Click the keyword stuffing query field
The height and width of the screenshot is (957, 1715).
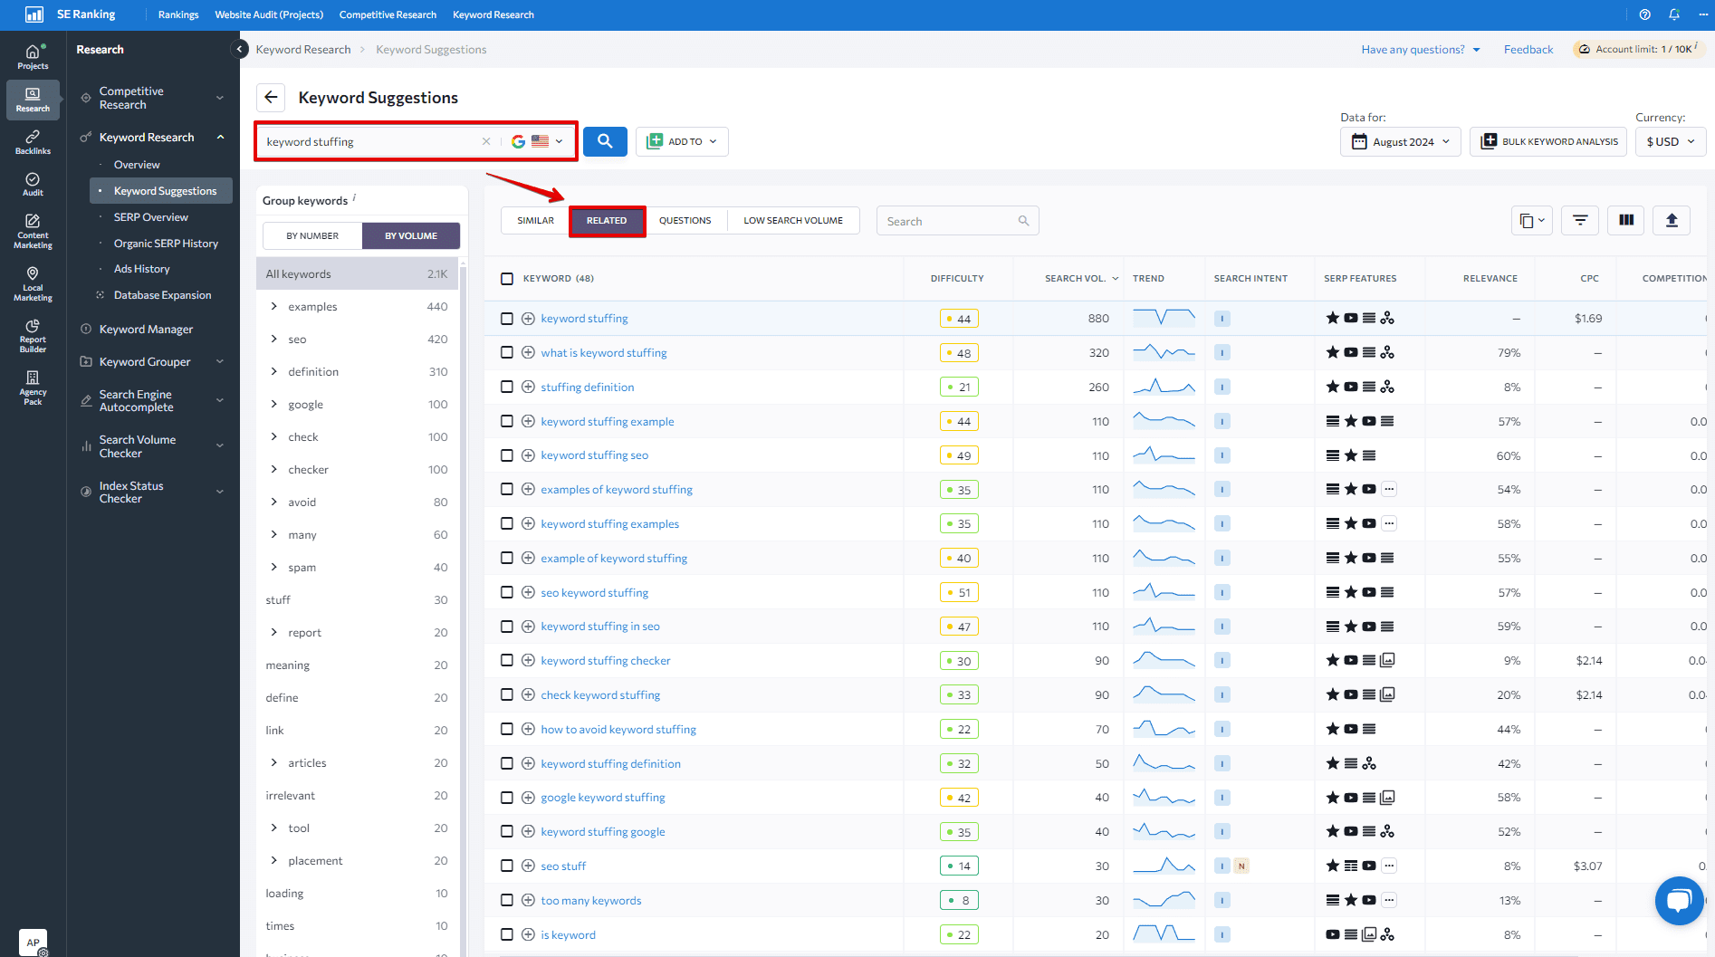pyautogui.click(x=371, y=141)
